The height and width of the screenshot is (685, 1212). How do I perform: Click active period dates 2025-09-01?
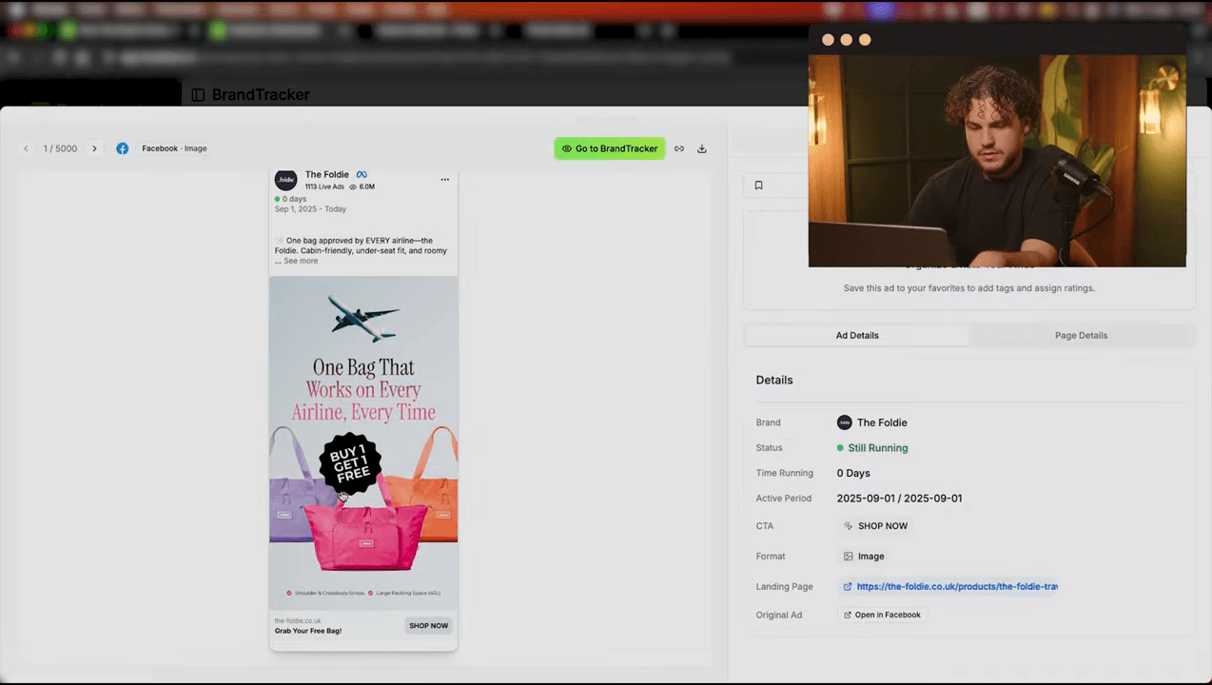click(x=899, y=499)
